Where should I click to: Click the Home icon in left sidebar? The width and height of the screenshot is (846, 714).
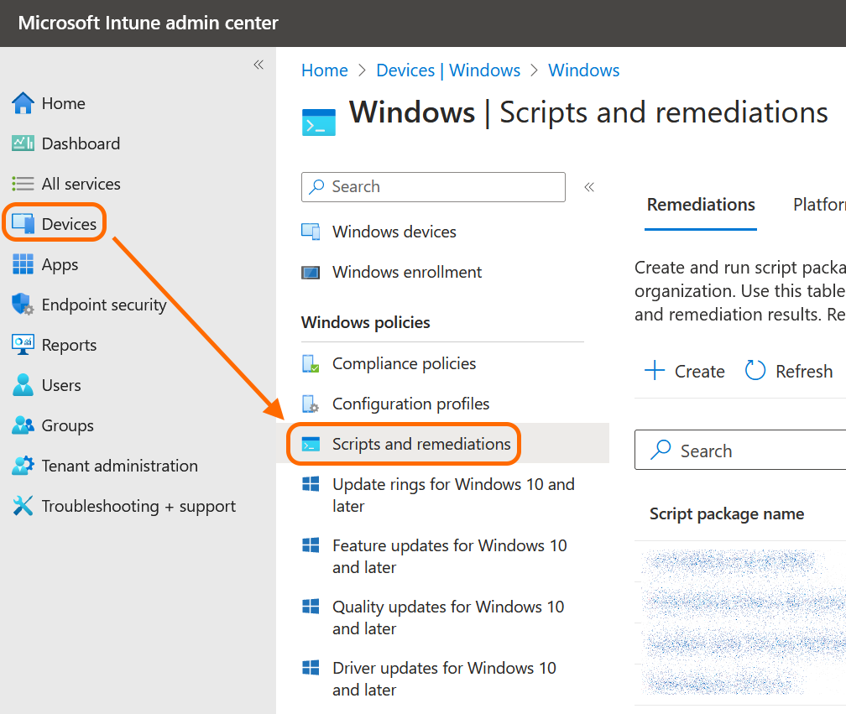point(23,103)
